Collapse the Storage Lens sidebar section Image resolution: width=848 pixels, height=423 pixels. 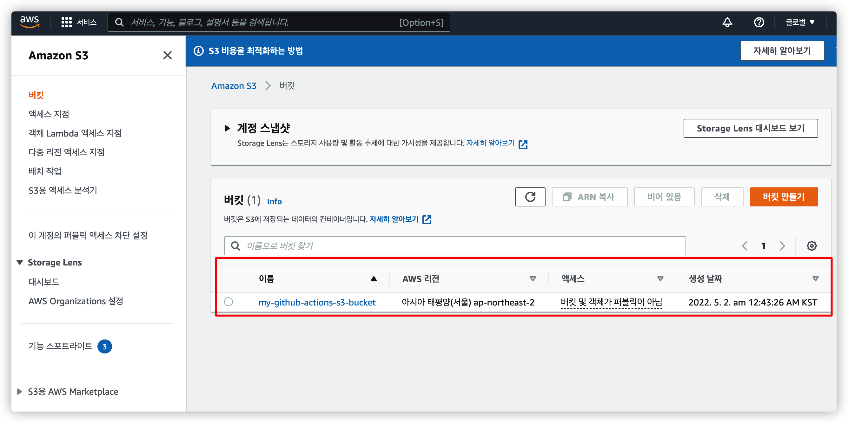click(x=20, y=262)
